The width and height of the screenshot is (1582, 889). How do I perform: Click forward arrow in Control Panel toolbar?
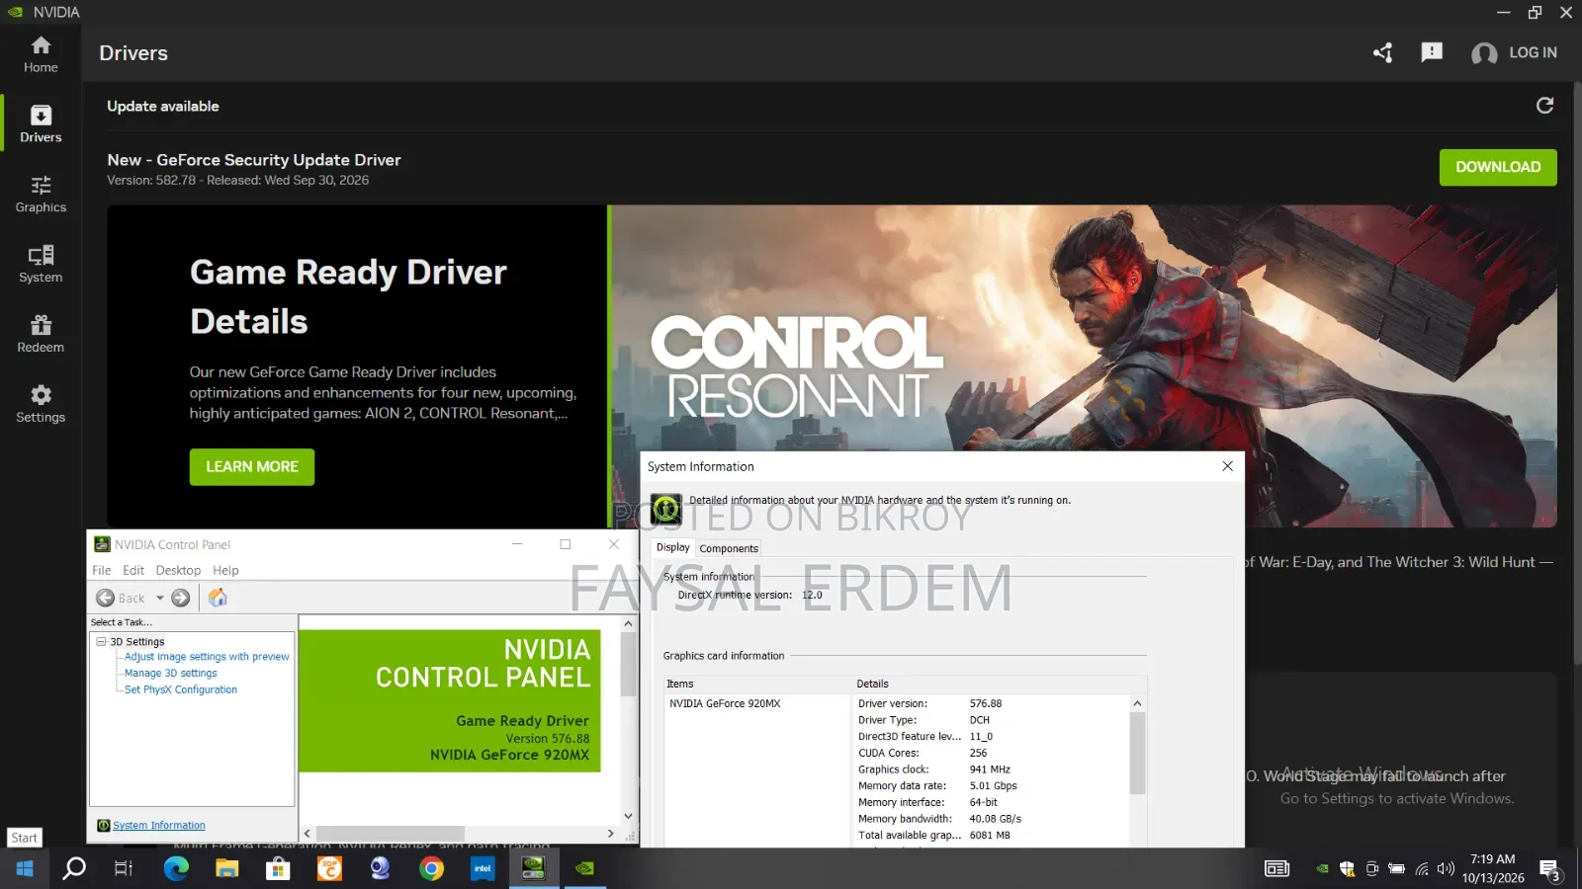pyautogui.click(x=180, y=598)
